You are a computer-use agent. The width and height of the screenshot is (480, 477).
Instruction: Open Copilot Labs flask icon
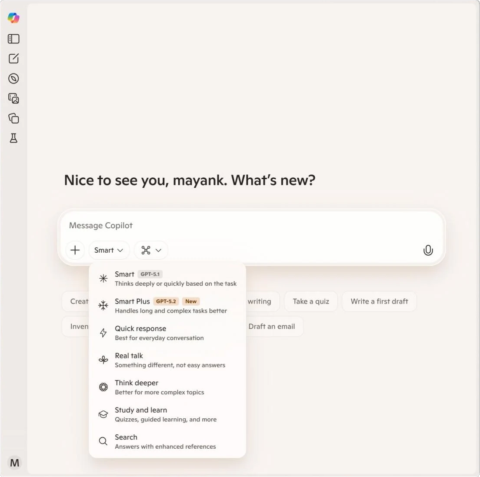click(x=13, y=138)
